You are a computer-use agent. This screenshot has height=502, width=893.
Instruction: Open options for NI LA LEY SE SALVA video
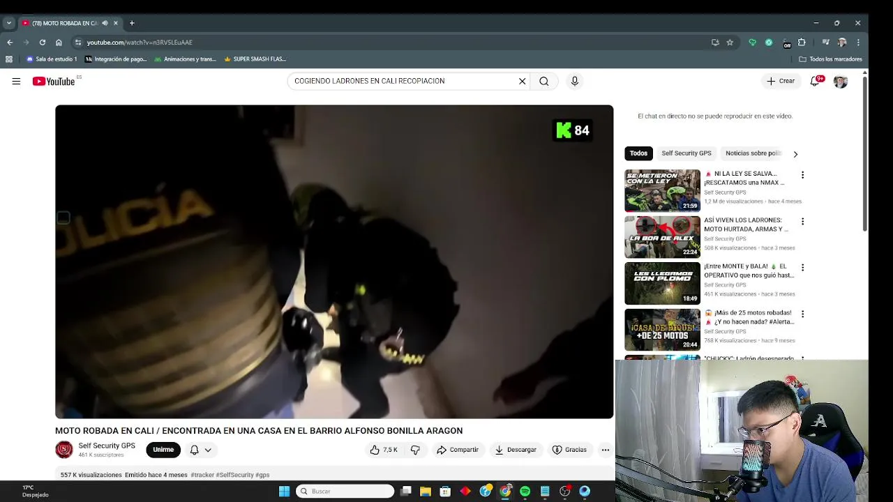[802, 175]
